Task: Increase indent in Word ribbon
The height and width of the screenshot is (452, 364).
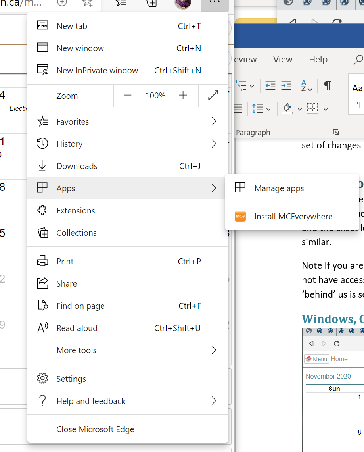Action: tap(286, 86)
